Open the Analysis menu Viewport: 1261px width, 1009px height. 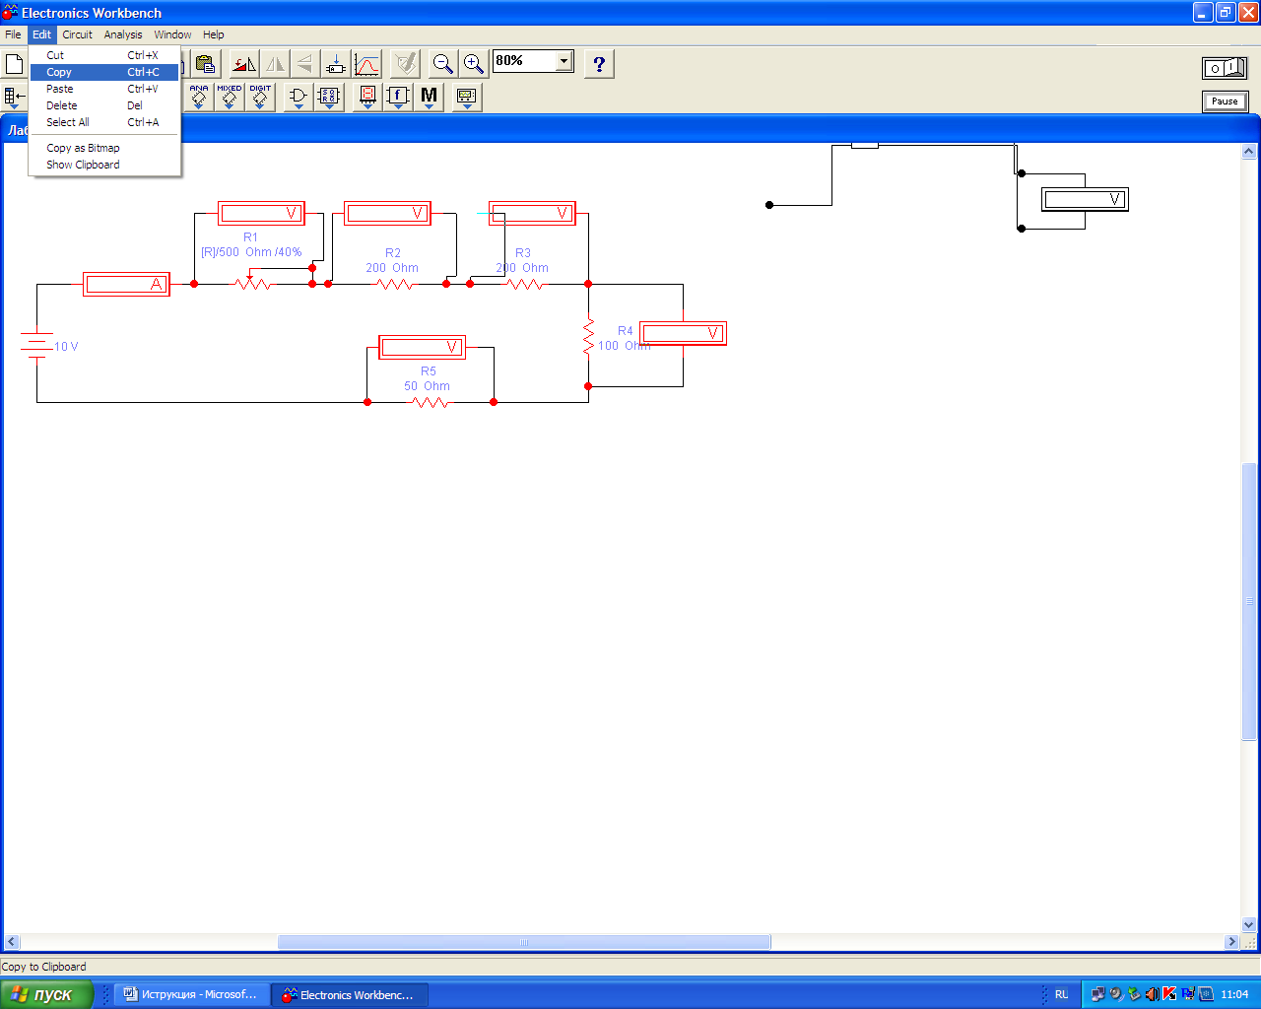click(x=123, y=34)
